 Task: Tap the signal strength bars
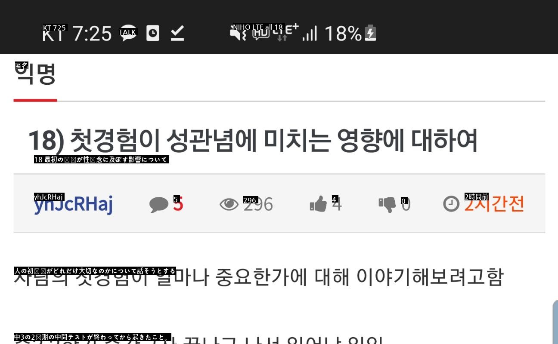[x=310, y=34]
